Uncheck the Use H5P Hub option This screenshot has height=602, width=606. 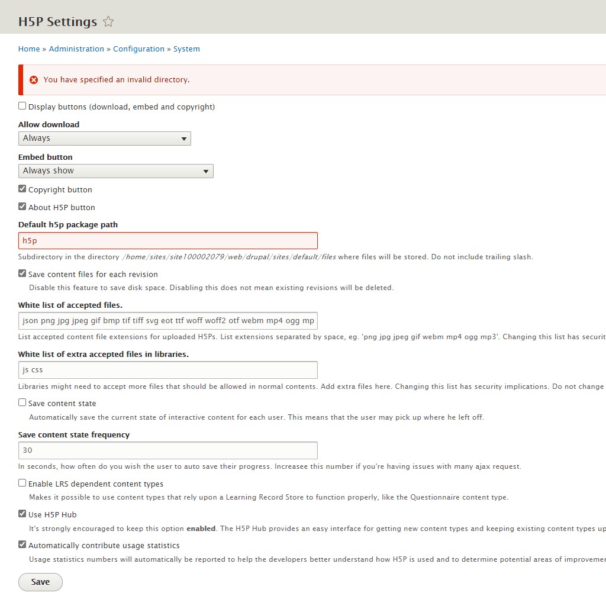[22, 514]
